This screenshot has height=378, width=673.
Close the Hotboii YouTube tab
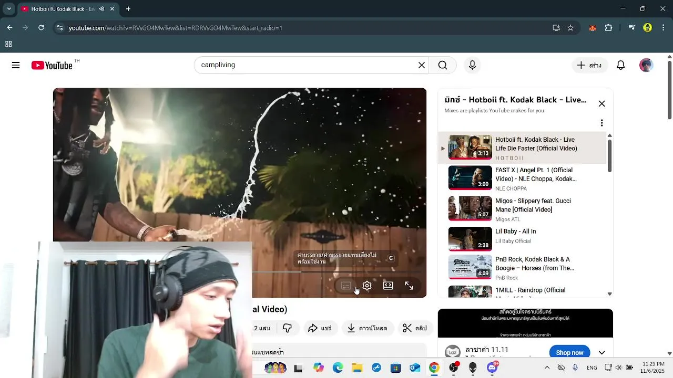112,9
